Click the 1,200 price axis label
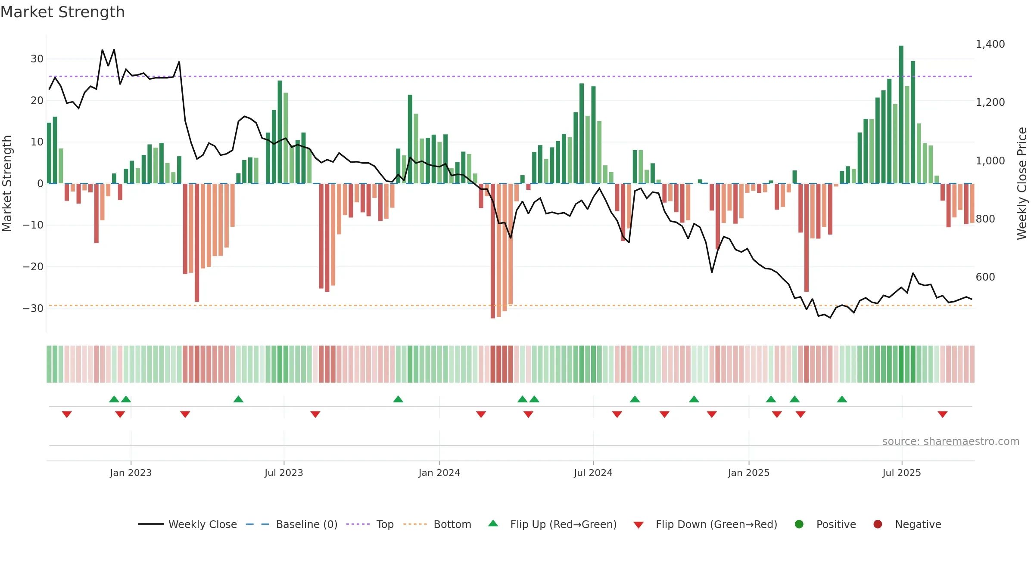The height and width of the screenshot is (581, 1034). point(990,102)
